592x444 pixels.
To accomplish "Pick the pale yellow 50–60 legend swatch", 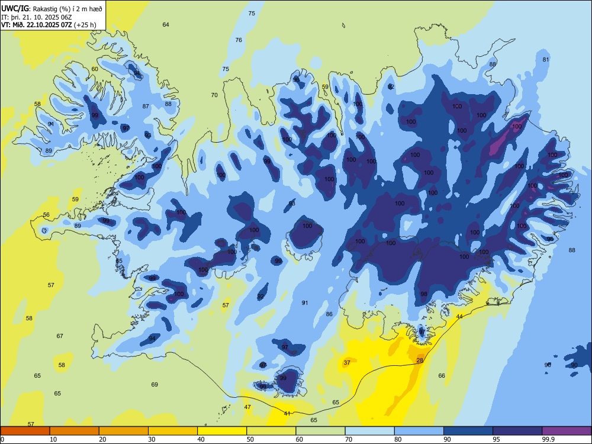I will click(271, 431).
